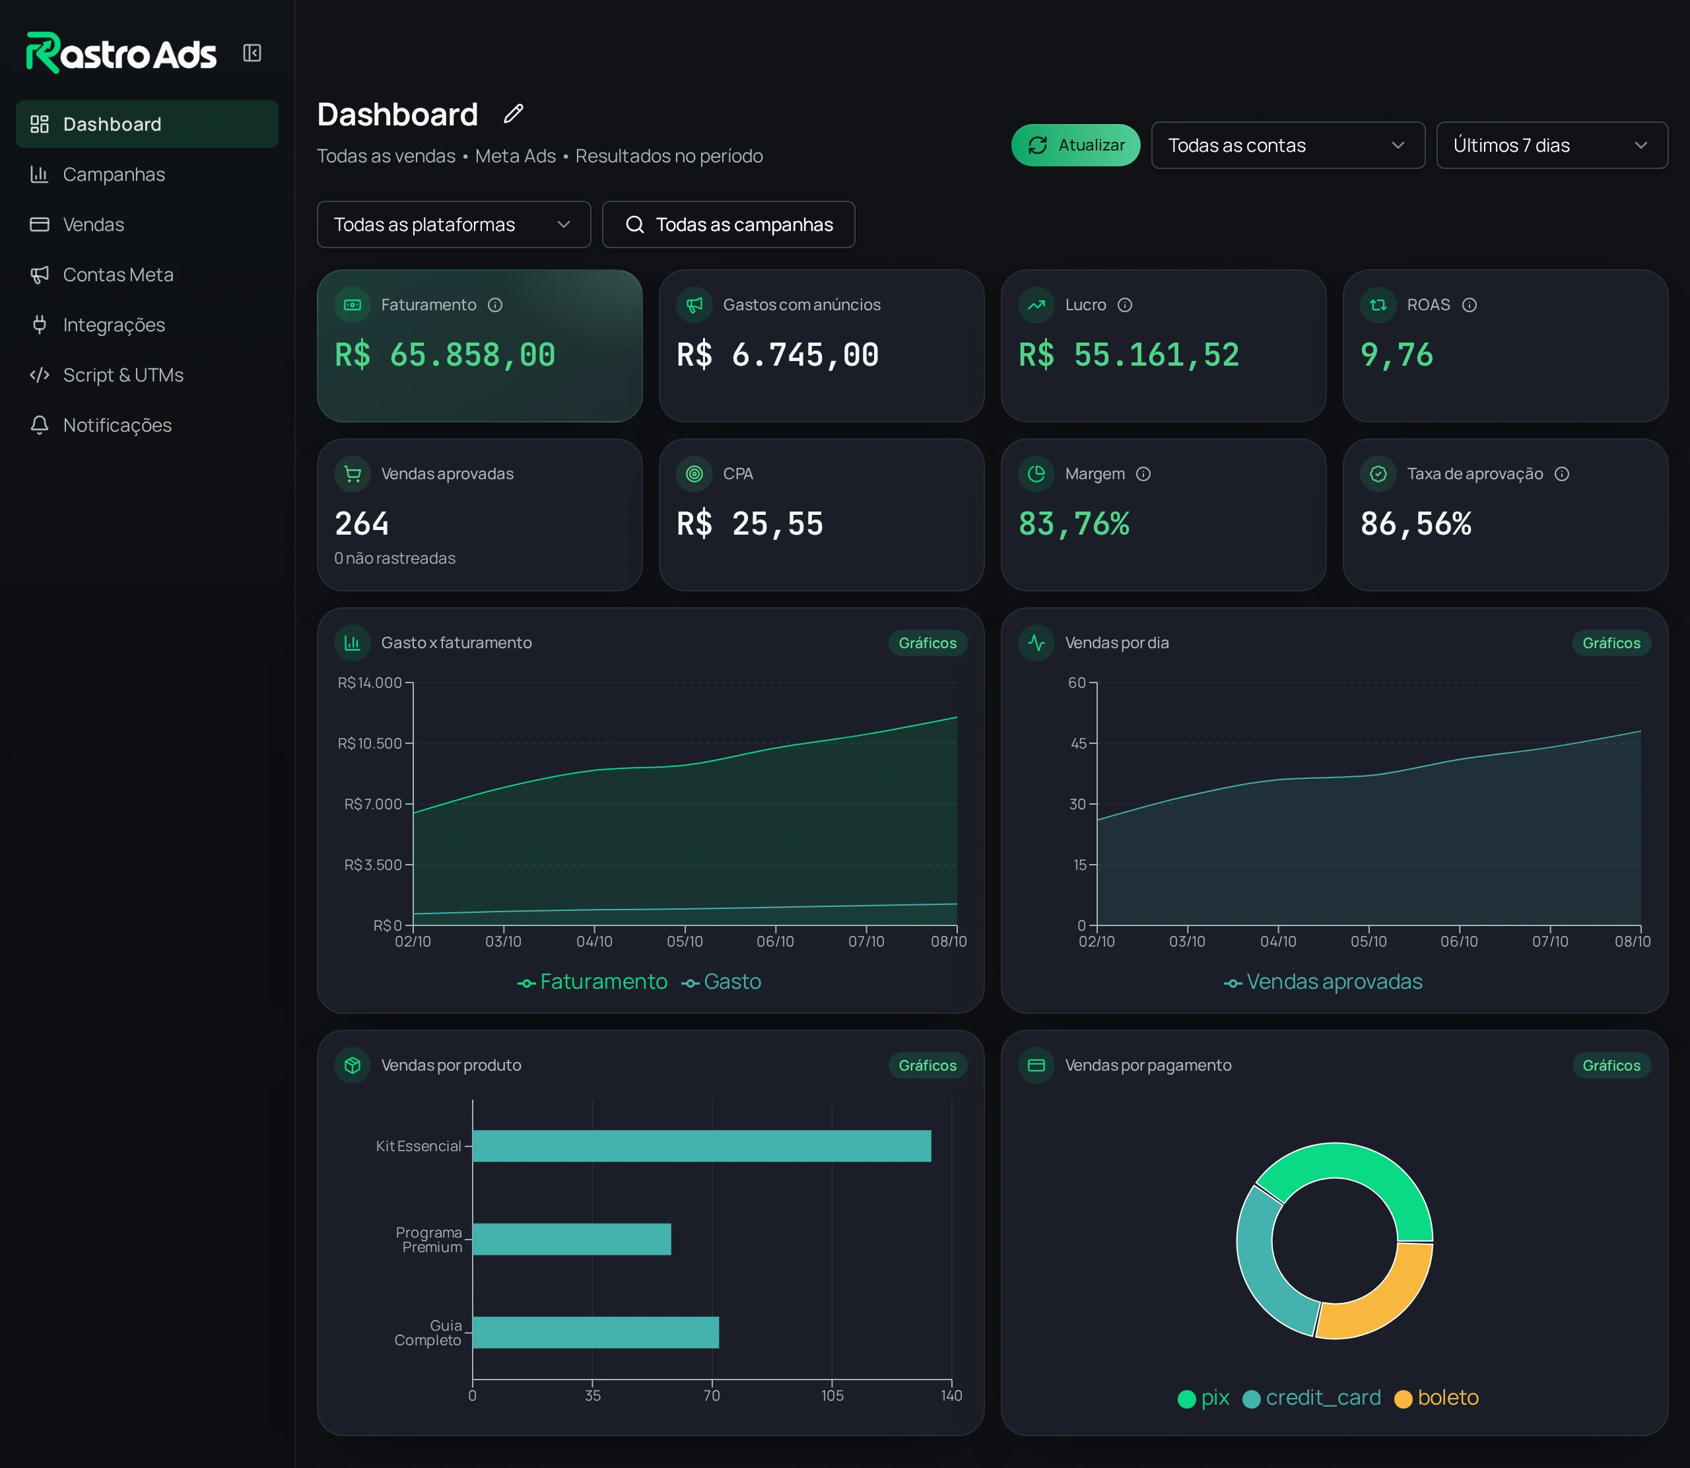
Task: Click the ROAS info icon
Action: coord(1470,305)
